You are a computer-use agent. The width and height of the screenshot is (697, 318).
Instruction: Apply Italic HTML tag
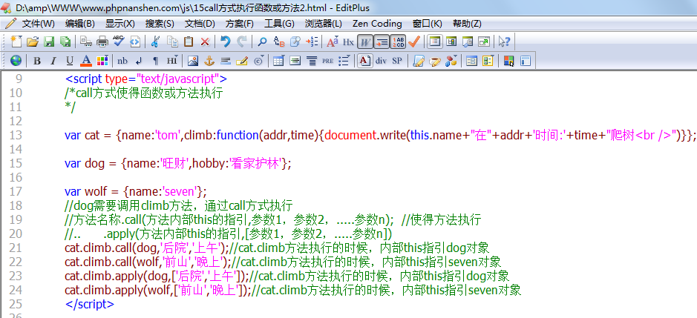click(53, 61)
